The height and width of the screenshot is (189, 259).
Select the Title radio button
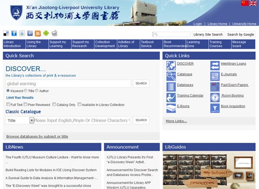tap(26, 90)
